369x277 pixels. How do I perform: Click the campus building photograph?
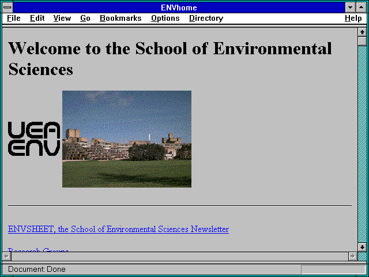click(x=127, y=139)
